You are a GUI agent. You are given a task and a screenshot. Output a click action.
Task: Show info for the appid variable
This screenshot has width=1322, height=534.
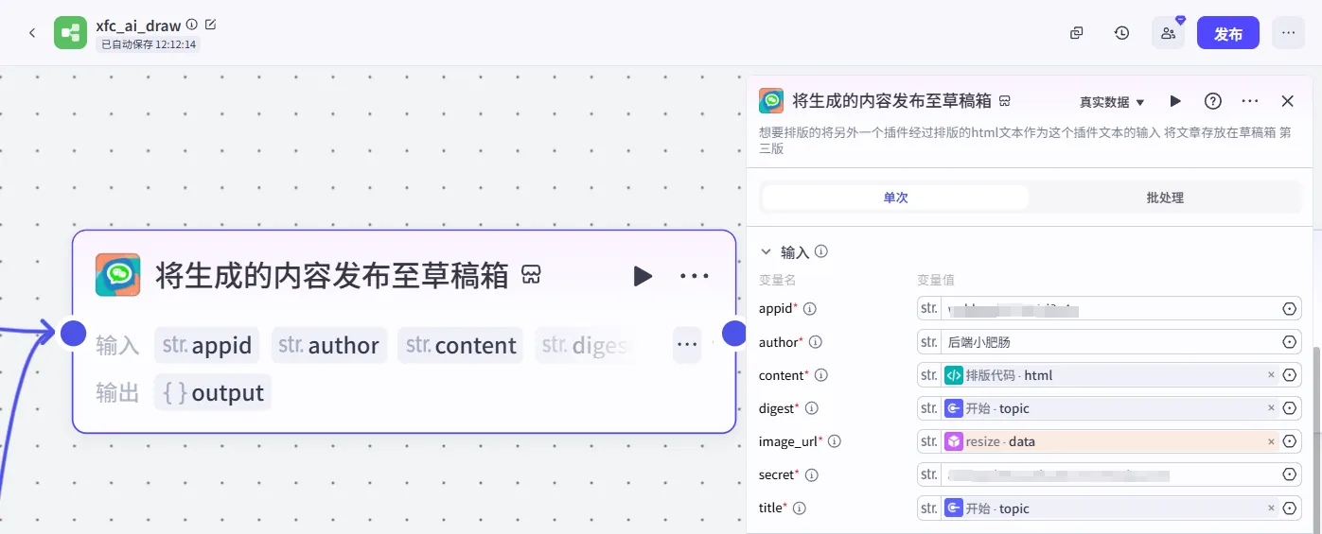(x=810, y=309)
